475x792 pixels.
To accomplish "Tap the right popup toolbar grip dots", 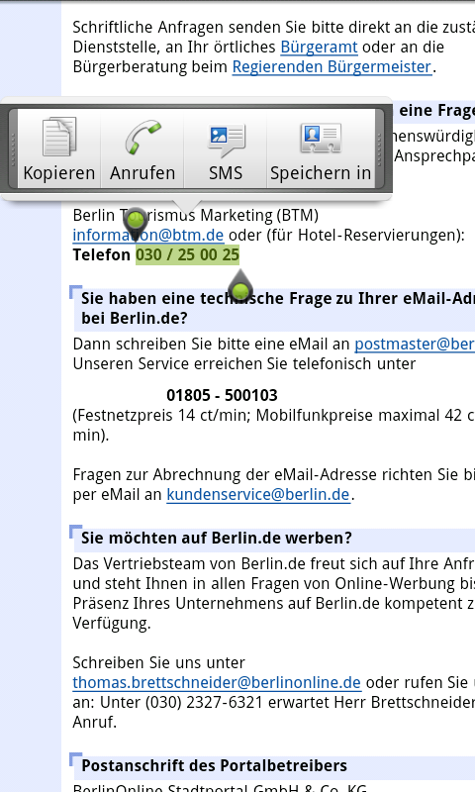I will point(379,149).
